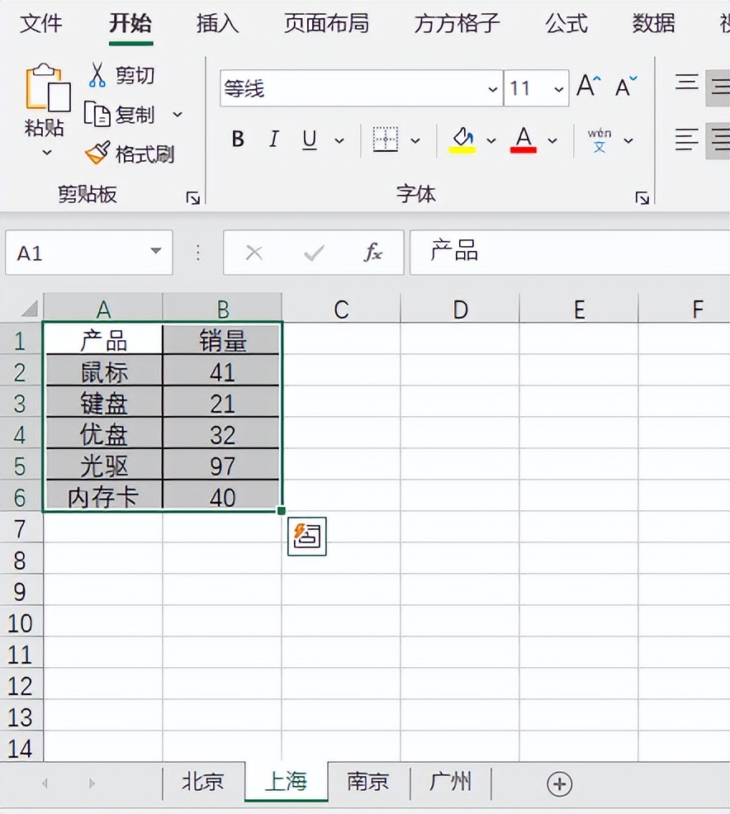Select the Italic formatting icon
The image size is (730, 814).
(273, 140)
